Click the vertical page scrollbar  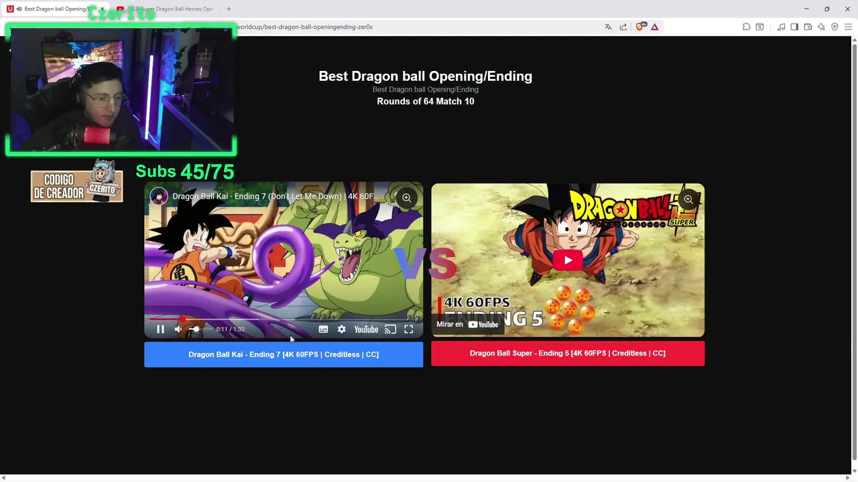coord(854,251)
